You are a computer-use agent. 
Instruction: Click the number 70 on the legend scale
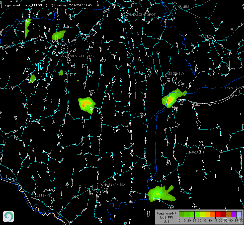click(x=242, y=220)
